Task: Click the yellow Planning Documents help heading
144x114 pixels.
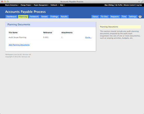Action: pyautogui.click(x=120, y=27)
